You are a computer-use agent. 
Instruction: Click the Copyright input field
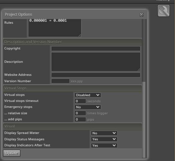click(96, 48)
